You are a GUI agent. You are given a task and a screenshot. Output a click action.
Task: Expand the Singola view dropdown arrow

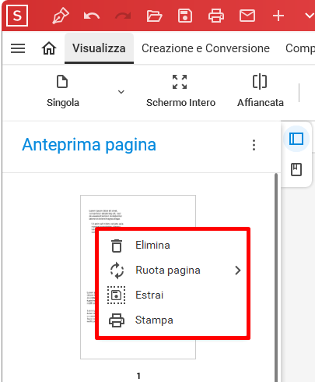121,92
